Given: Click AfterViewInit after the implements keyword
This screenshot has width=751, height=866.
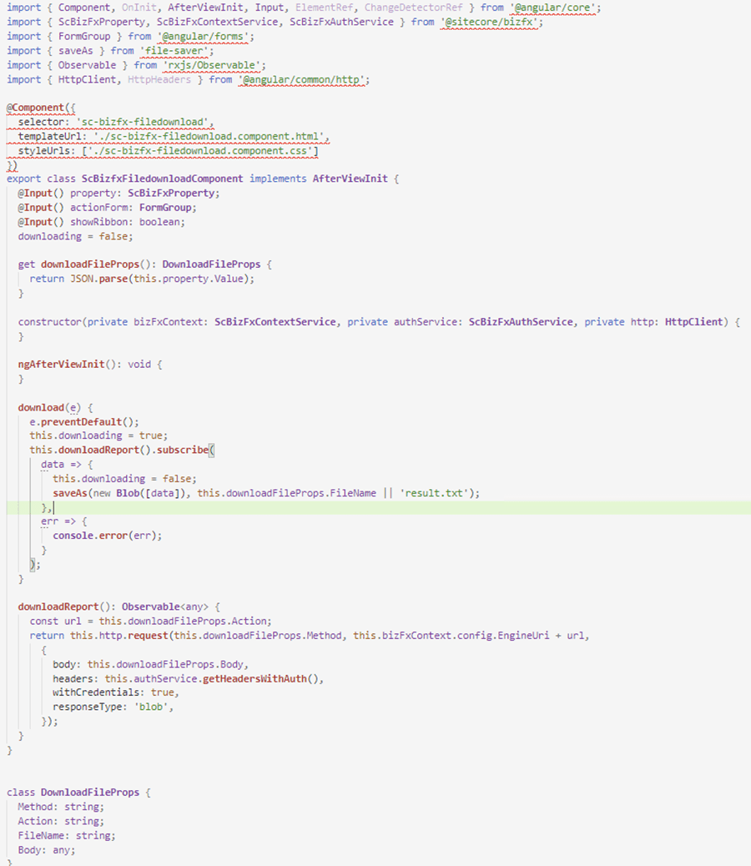Looking at the screenshot, I should [x=350, y=179].
